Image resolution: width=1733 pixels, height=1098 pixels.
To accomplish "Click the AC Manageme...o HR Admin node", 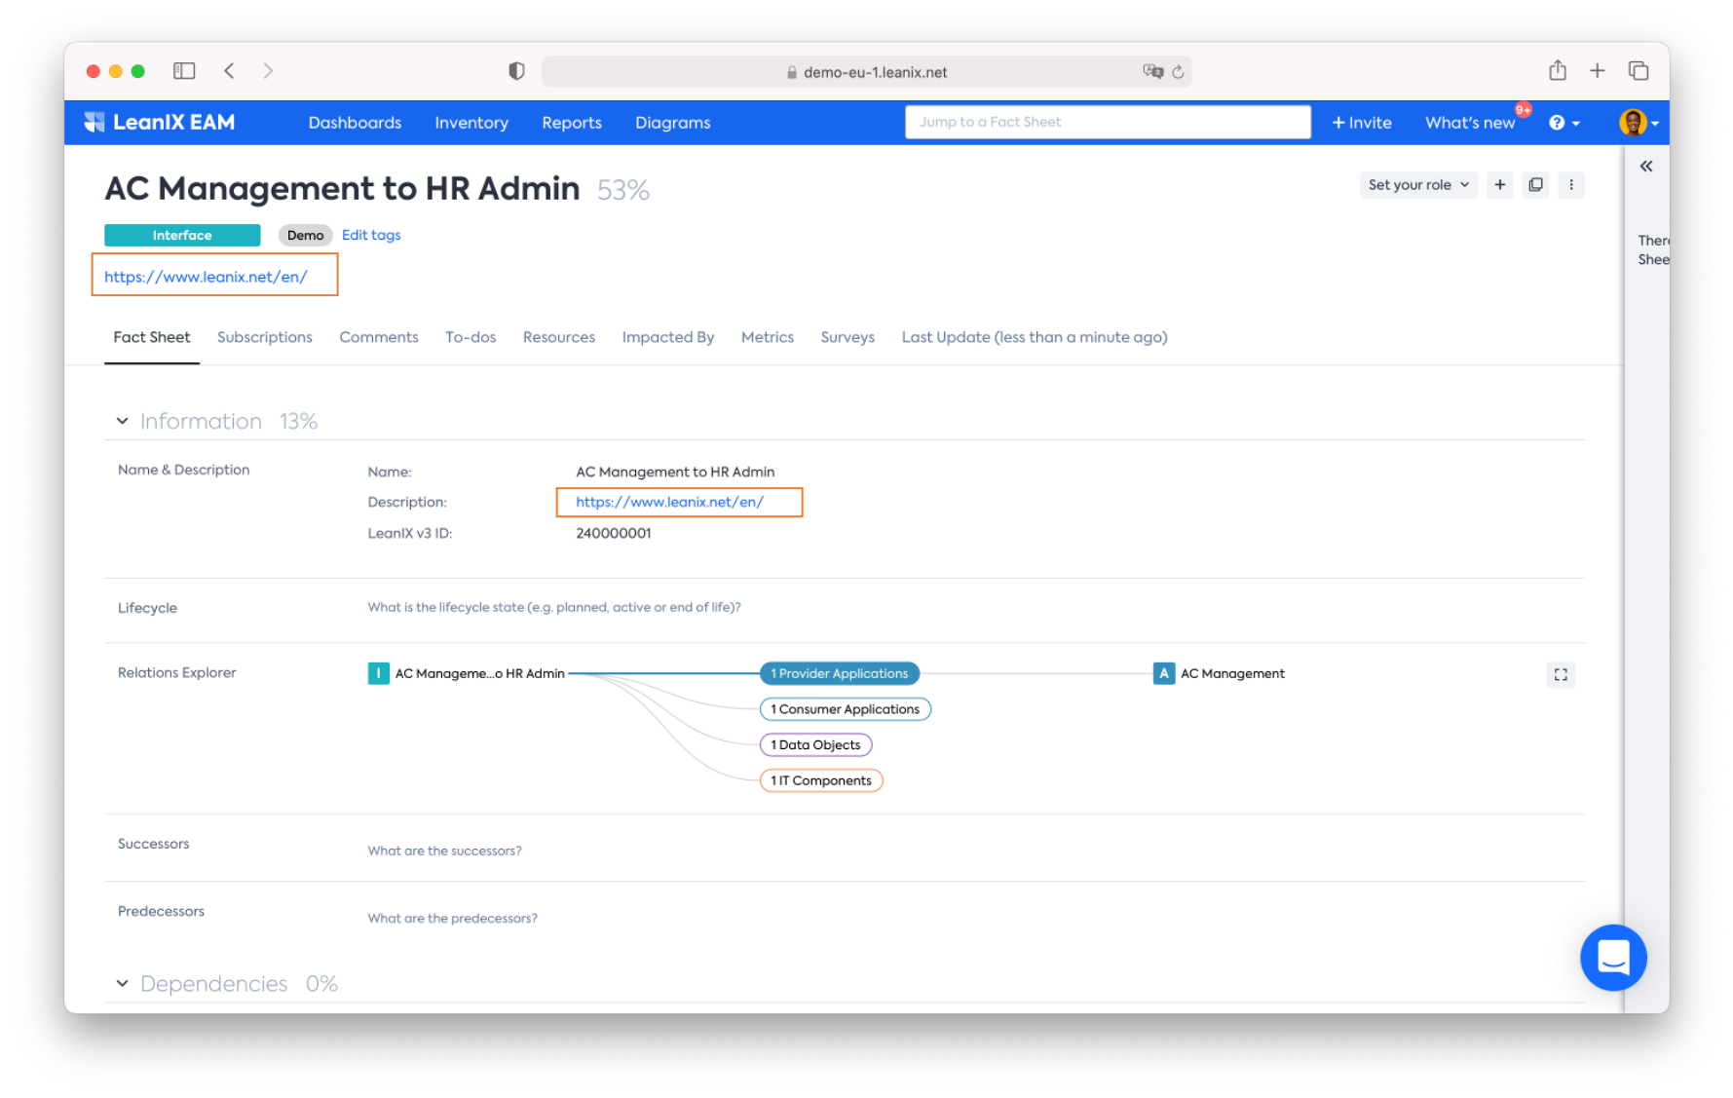I will coord(480,673).
